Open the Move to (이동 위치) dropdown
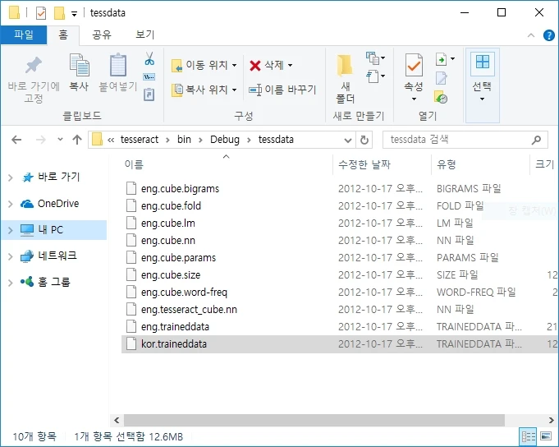This screenshot has width=559, height=447. click(x=204, y=65)
